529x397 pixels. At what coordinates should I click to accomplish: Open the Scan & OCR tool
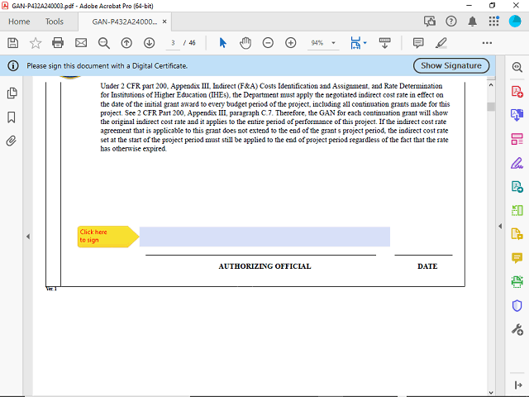[x=517, y=281]
